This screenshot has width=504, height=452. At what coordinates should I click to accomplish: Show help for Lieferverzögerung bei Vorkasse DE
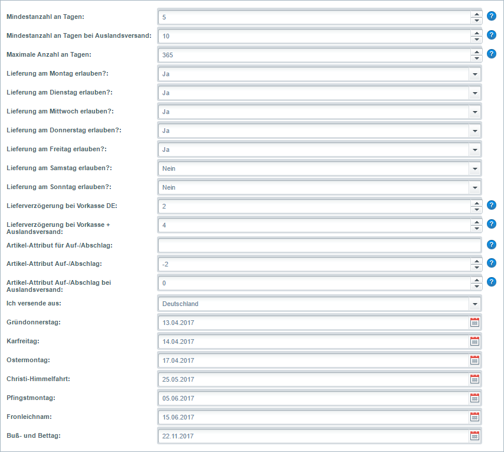(x=491, y=205)
